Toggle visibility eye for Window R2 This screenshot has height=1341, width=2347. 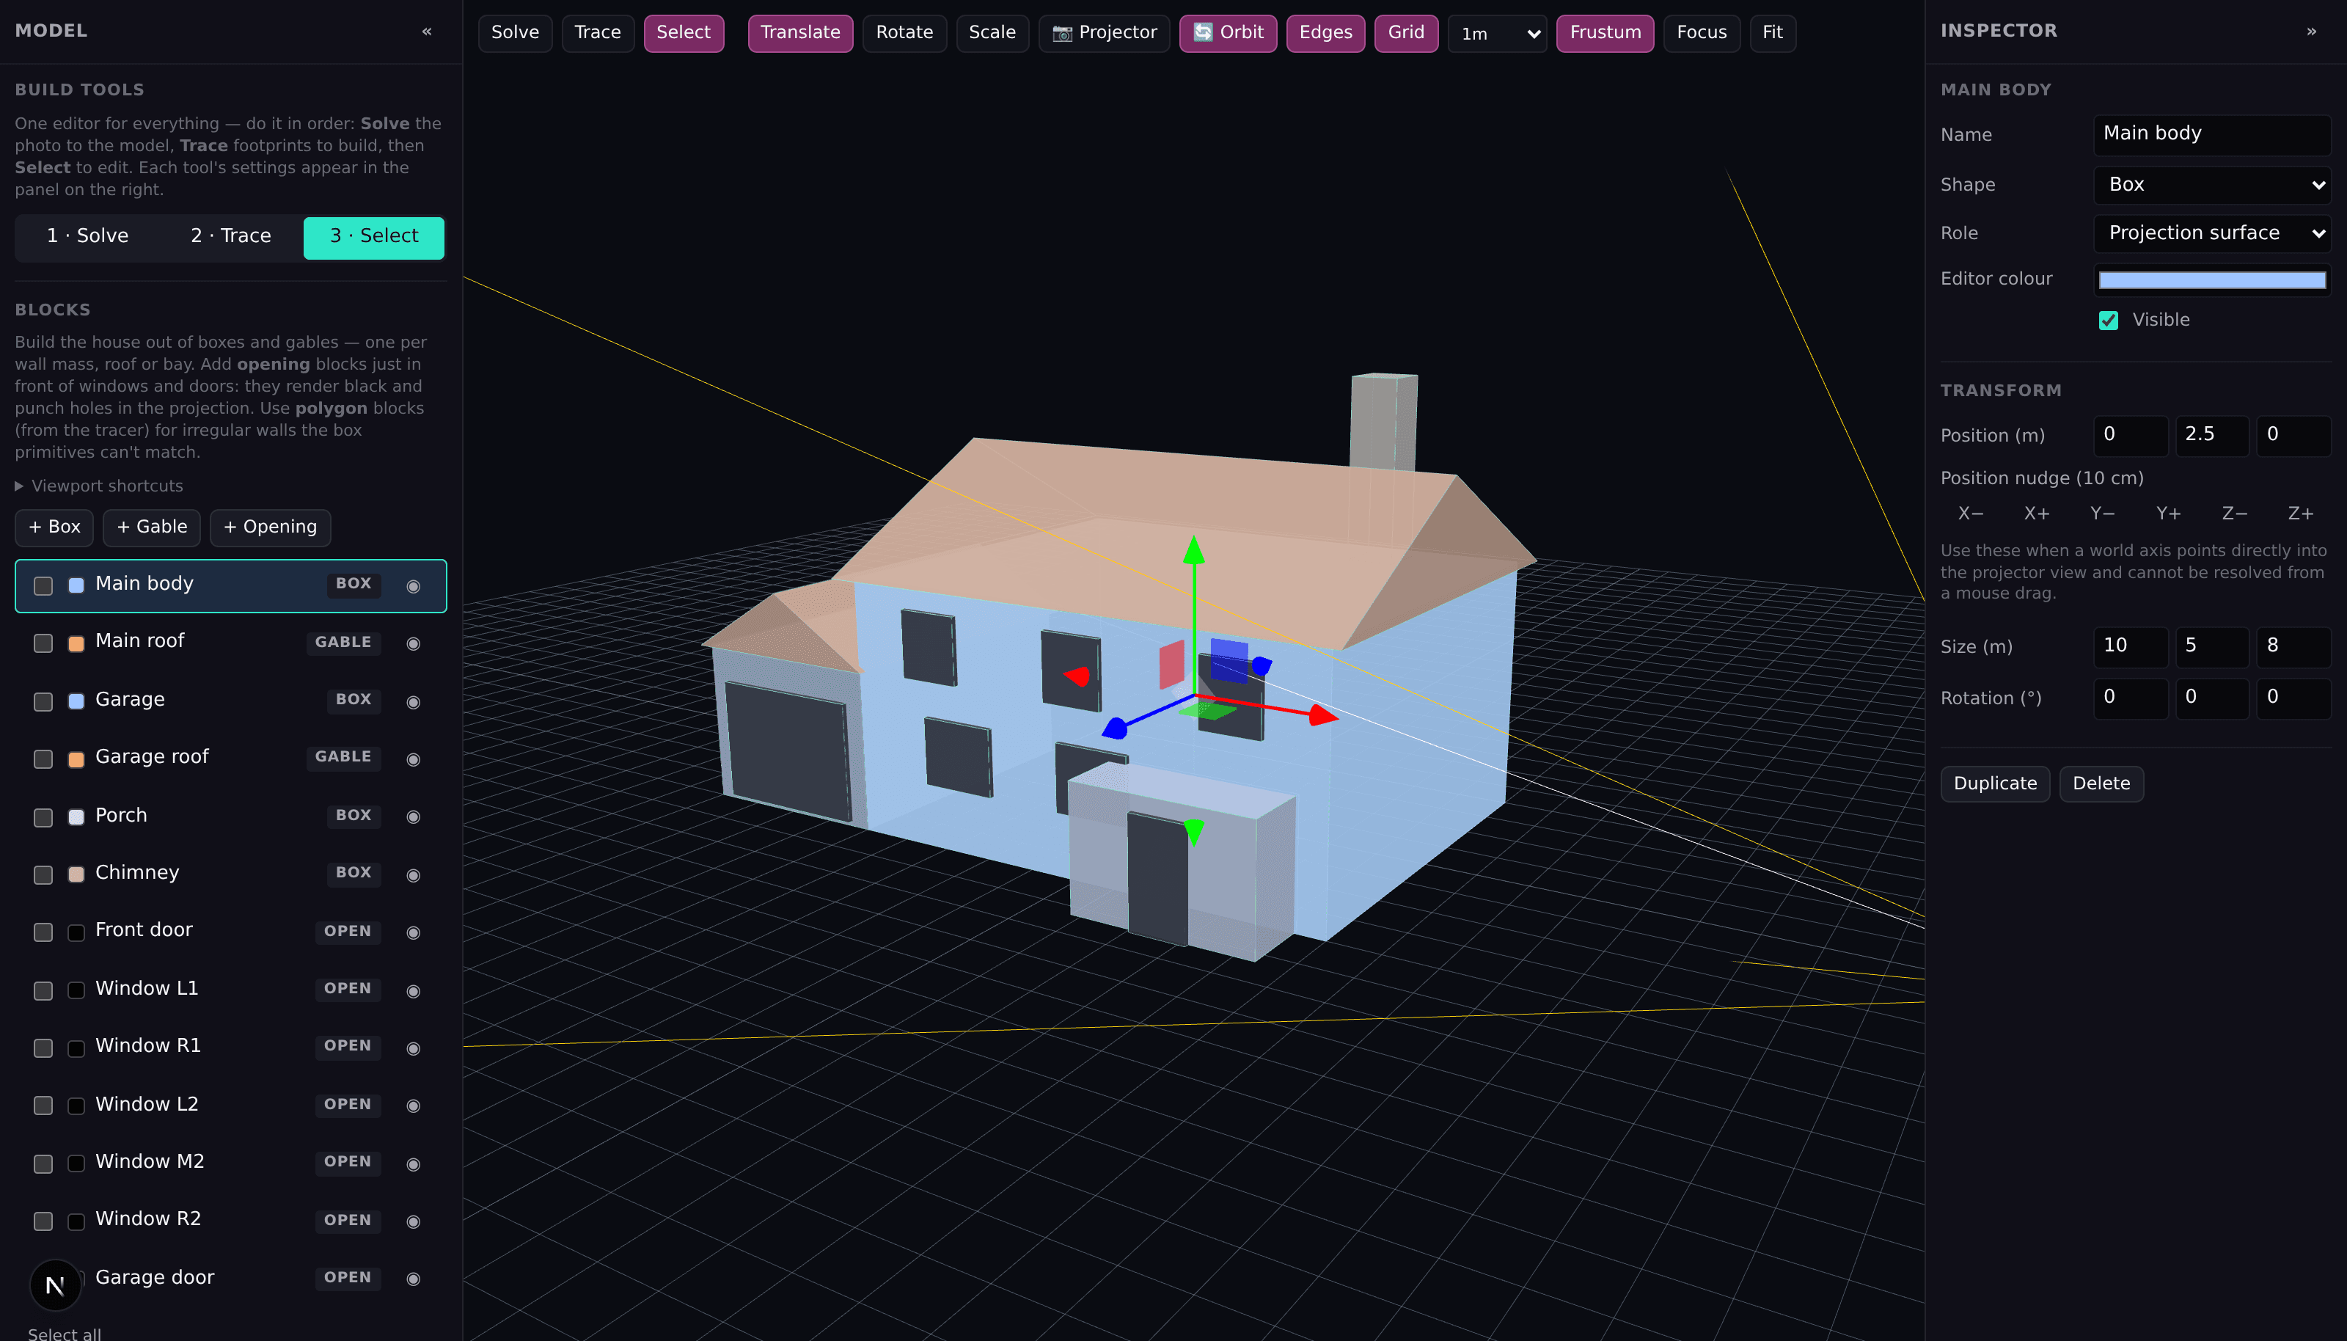tap(414, 1222)
